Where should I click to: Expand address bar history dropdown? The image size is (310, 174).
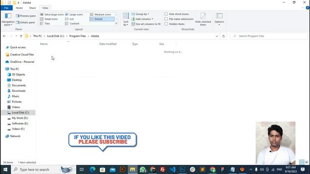click(x=217, y=36)
